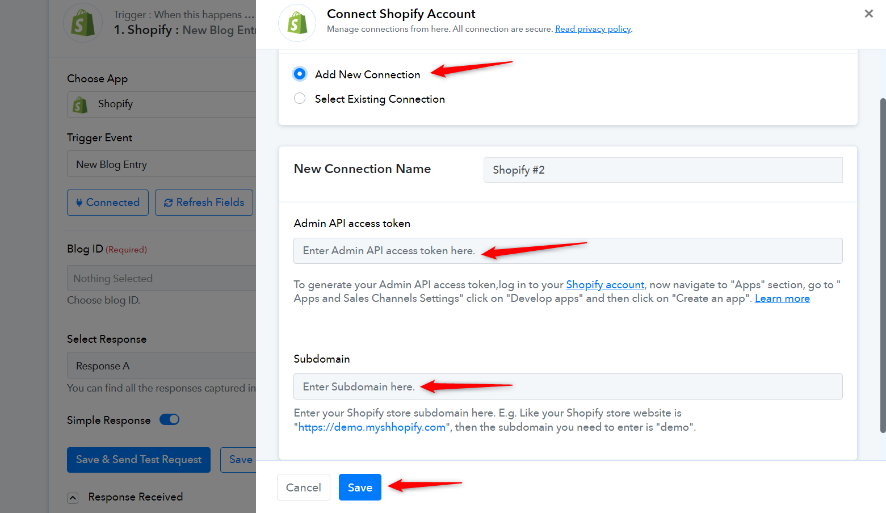Close the Connect Shopify Account dialog
Screen dimensions: 886x513
868,14
